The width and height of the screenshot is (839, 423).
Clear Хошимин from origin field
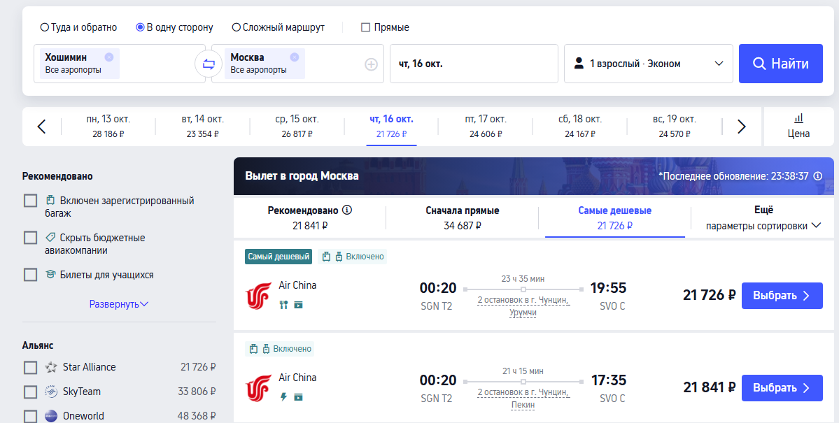pyautogui.click(x=108, y=57)
